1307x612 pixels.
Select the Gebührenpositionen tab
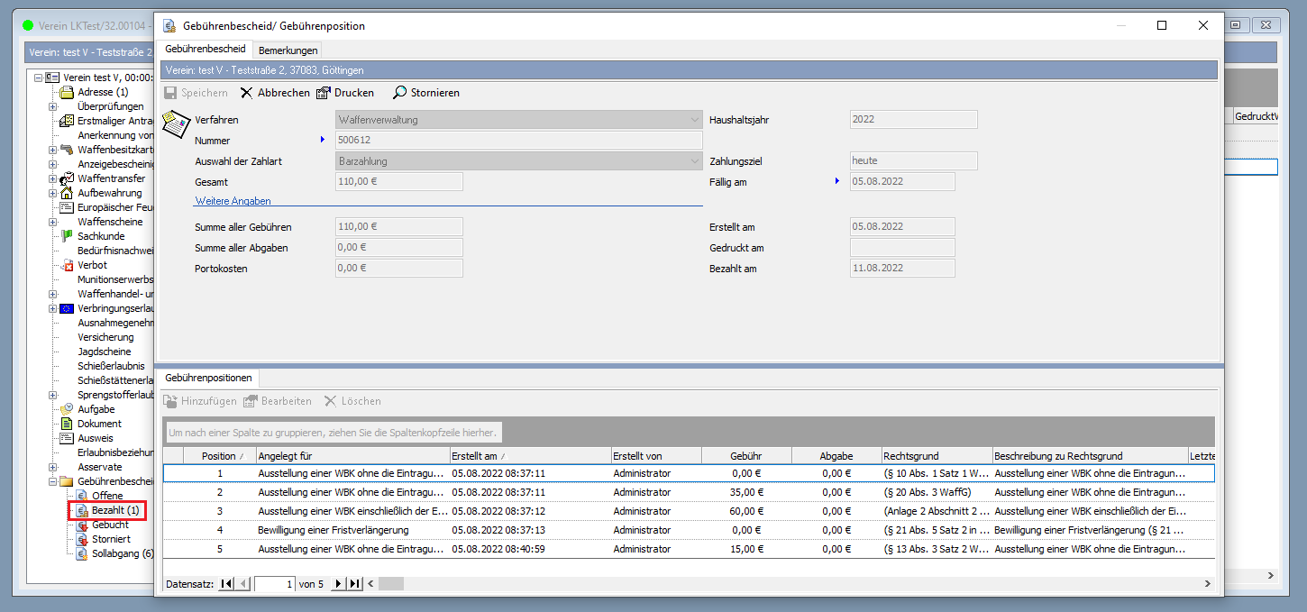click(208, 379)
